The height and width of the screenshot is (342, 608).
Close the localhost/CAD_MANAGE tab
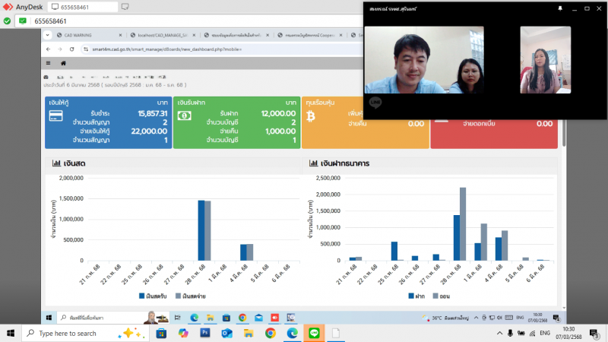click(x=194, y=35)
